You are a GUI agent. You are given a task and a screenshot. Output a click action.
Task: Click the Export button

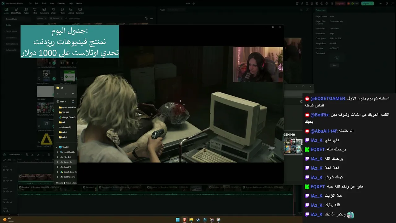[368, 3]
